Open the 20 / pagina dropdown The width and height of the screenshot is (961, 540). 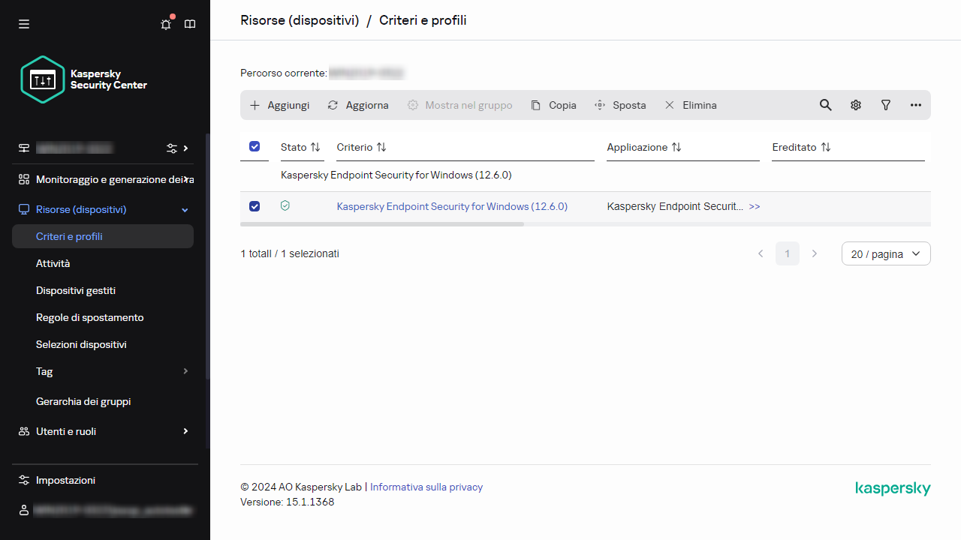(886, 253)
